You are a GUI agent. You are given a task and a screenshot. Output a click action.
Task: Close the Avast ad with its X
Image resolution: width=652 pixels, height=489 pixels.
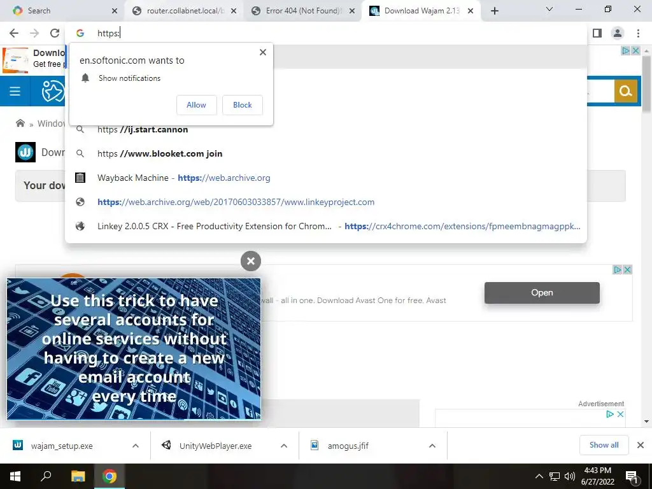(x=627, y=269)
